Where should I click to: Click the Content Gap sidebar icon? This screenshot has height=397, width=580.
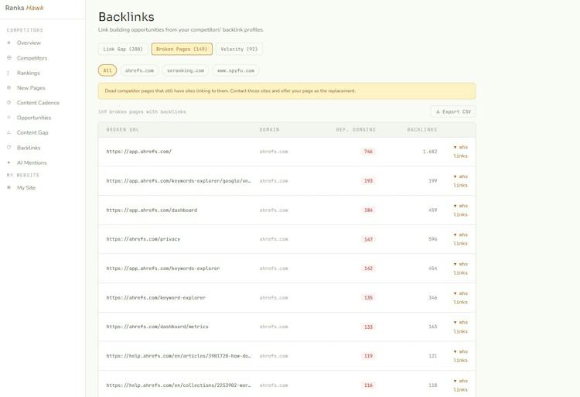click(x=9, y=132)
